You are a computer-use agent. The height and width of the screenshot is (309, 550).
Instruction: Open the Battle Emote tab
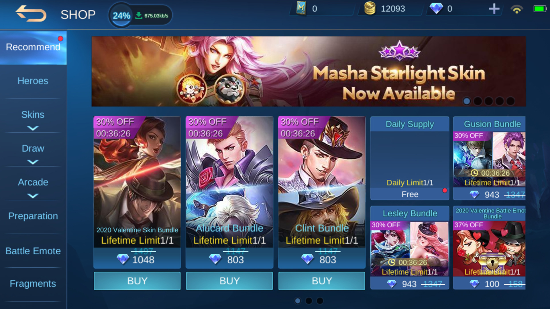33,251
